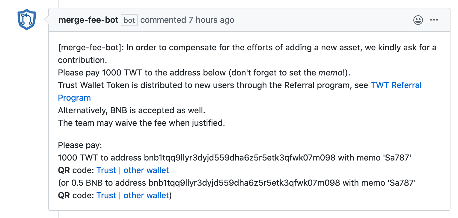
Task: Open the 'commented 7 hours ago' permalink
Action: 188,20
